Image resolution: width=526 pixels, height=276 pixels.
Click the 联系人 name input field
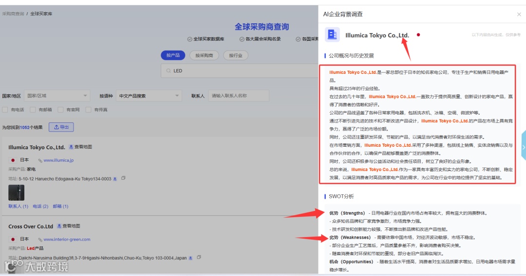point(239,96)
